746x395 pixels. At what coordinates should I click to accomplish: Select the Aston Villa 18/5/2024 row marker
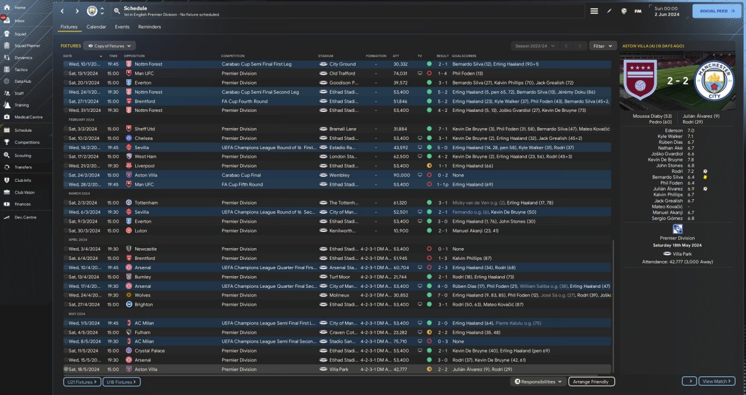[66, 369]
